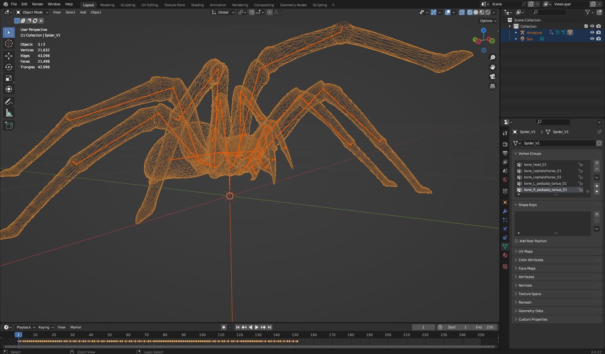Open viewport Options dropdown
Image resolution: width=605 pixels, height=354 pixels.
click(488, 21)
